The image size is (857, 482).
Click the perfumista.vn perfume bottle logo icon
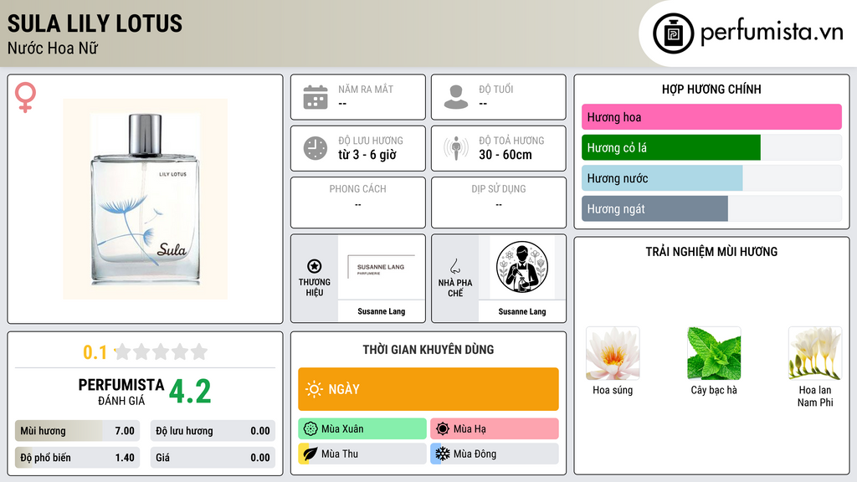click(x=673, y=33)
